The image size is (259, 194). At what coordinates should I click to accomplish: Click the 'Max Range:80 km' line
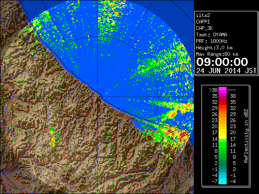(x=217, y=54)
